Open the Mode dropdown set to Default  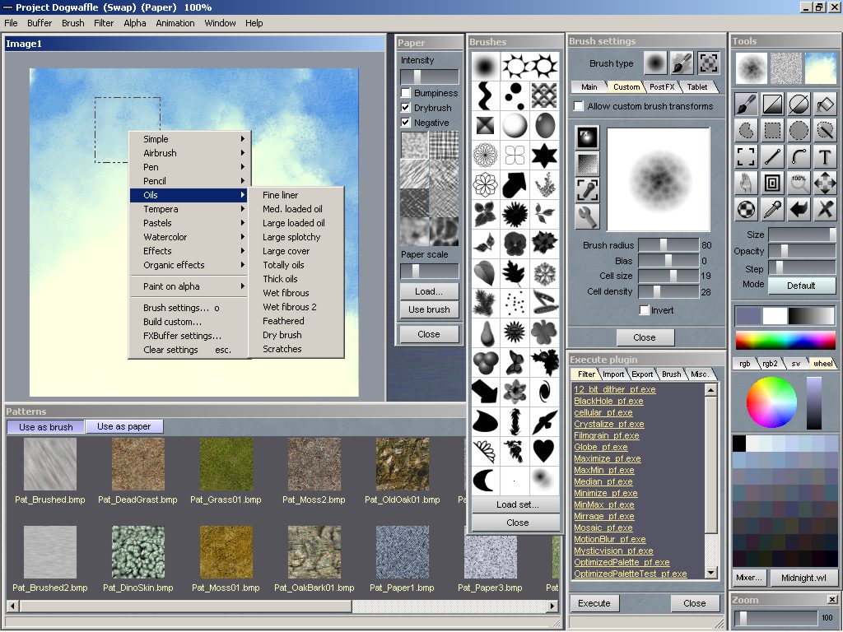801,286
